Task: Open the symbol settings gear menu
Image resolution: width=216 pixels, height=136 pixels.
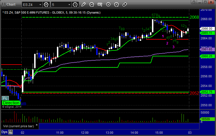Action: 46,5
